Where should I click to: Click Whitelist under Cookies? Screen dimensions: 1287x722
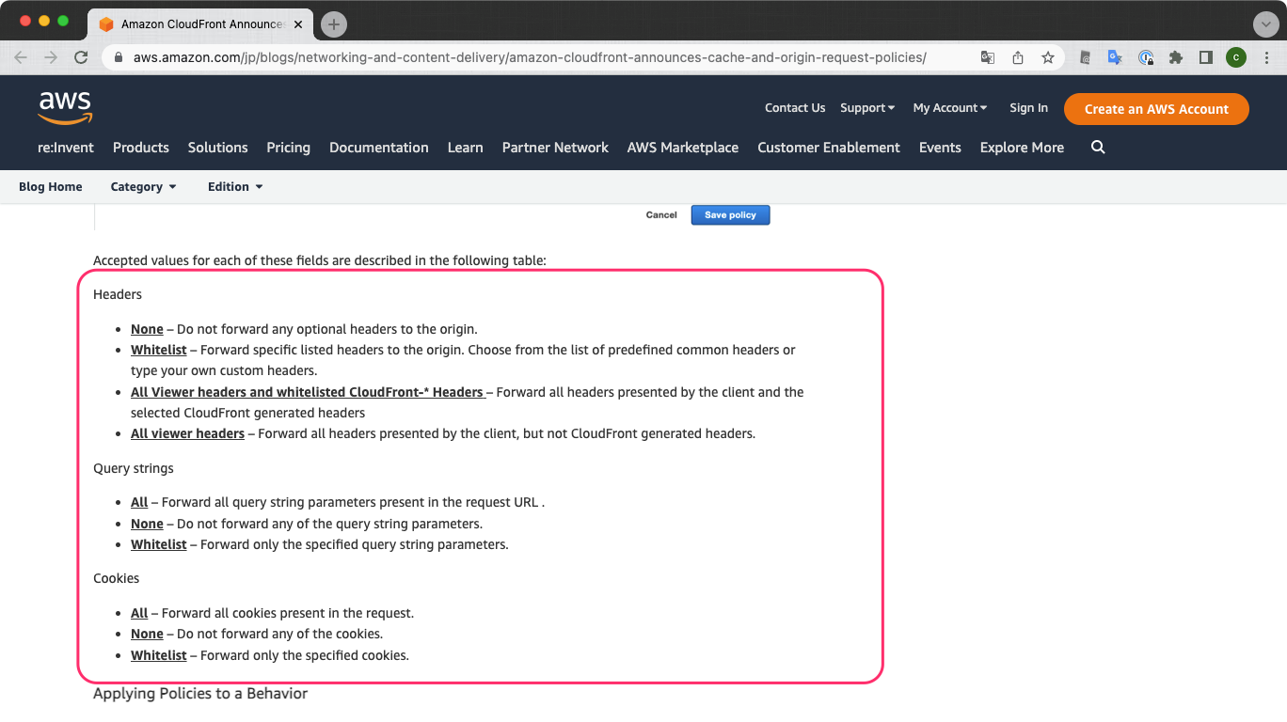159,655
